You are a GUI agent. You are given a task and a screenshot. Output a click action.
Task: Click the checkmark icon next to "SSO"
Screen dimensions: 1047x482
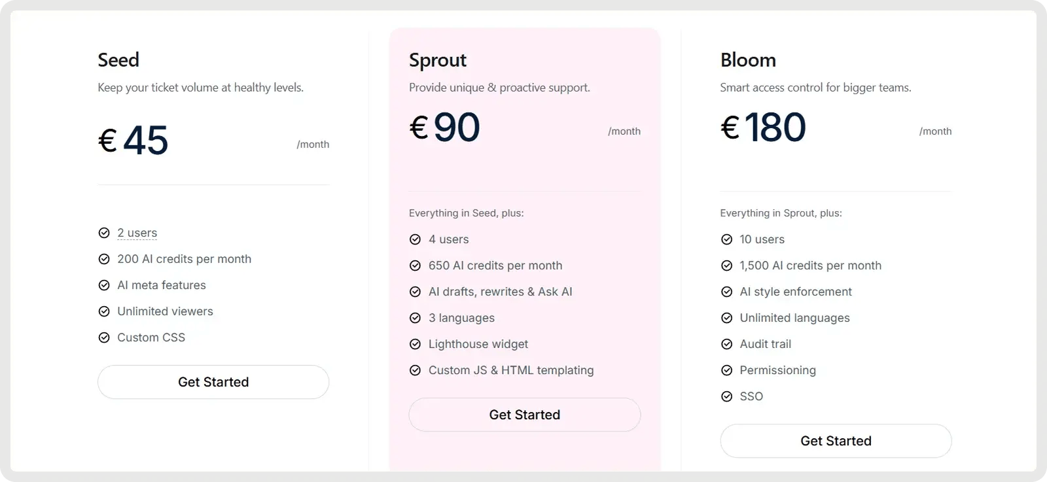point(726,396)
